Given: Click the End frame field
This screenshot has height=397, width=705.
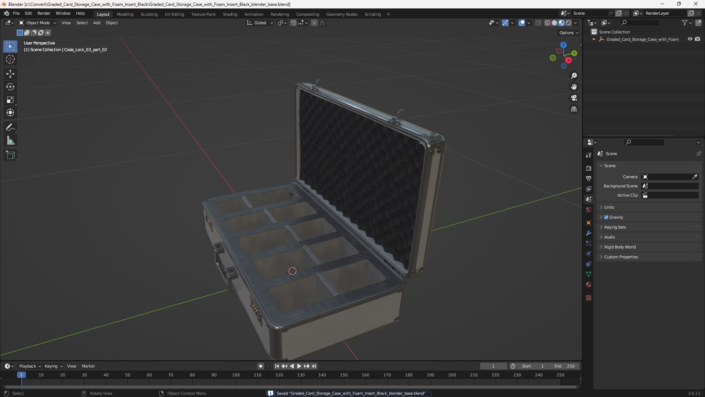Looking at the screenshot, I should click(564, 366).
